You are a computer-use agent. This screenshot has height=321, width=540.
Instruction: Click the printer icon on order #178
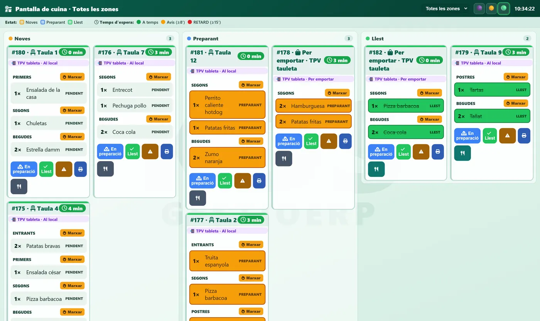pos(345,141)
